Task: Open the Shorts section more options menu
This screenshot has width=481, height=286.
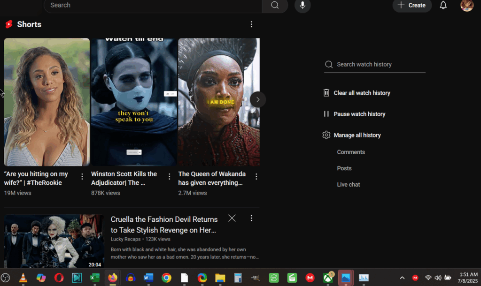Action: point(252,24)
